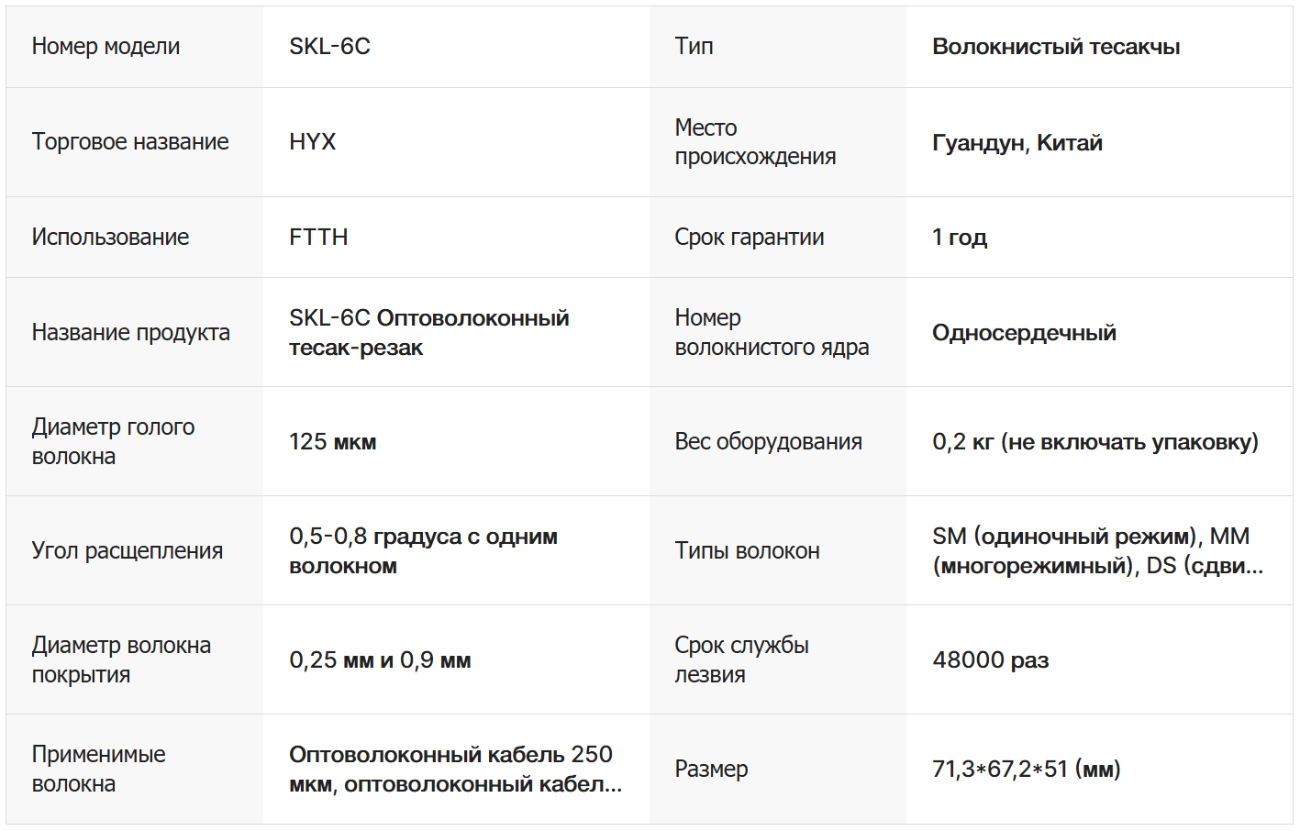Select the Гуандун, Китай origin value
This screenshot has height=831, width=1300.
click(1017, 143)
